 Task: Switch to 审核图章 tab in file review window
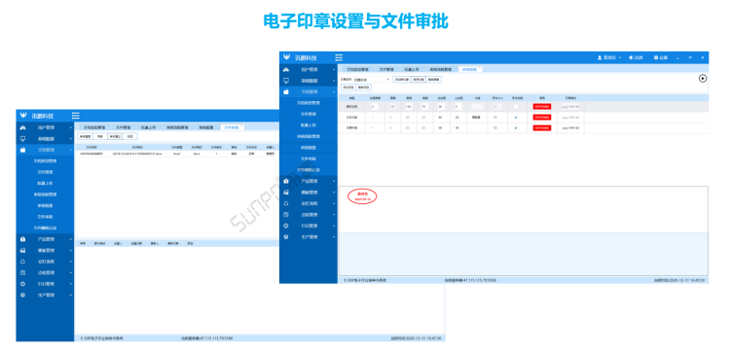click(x=205, y=127)
